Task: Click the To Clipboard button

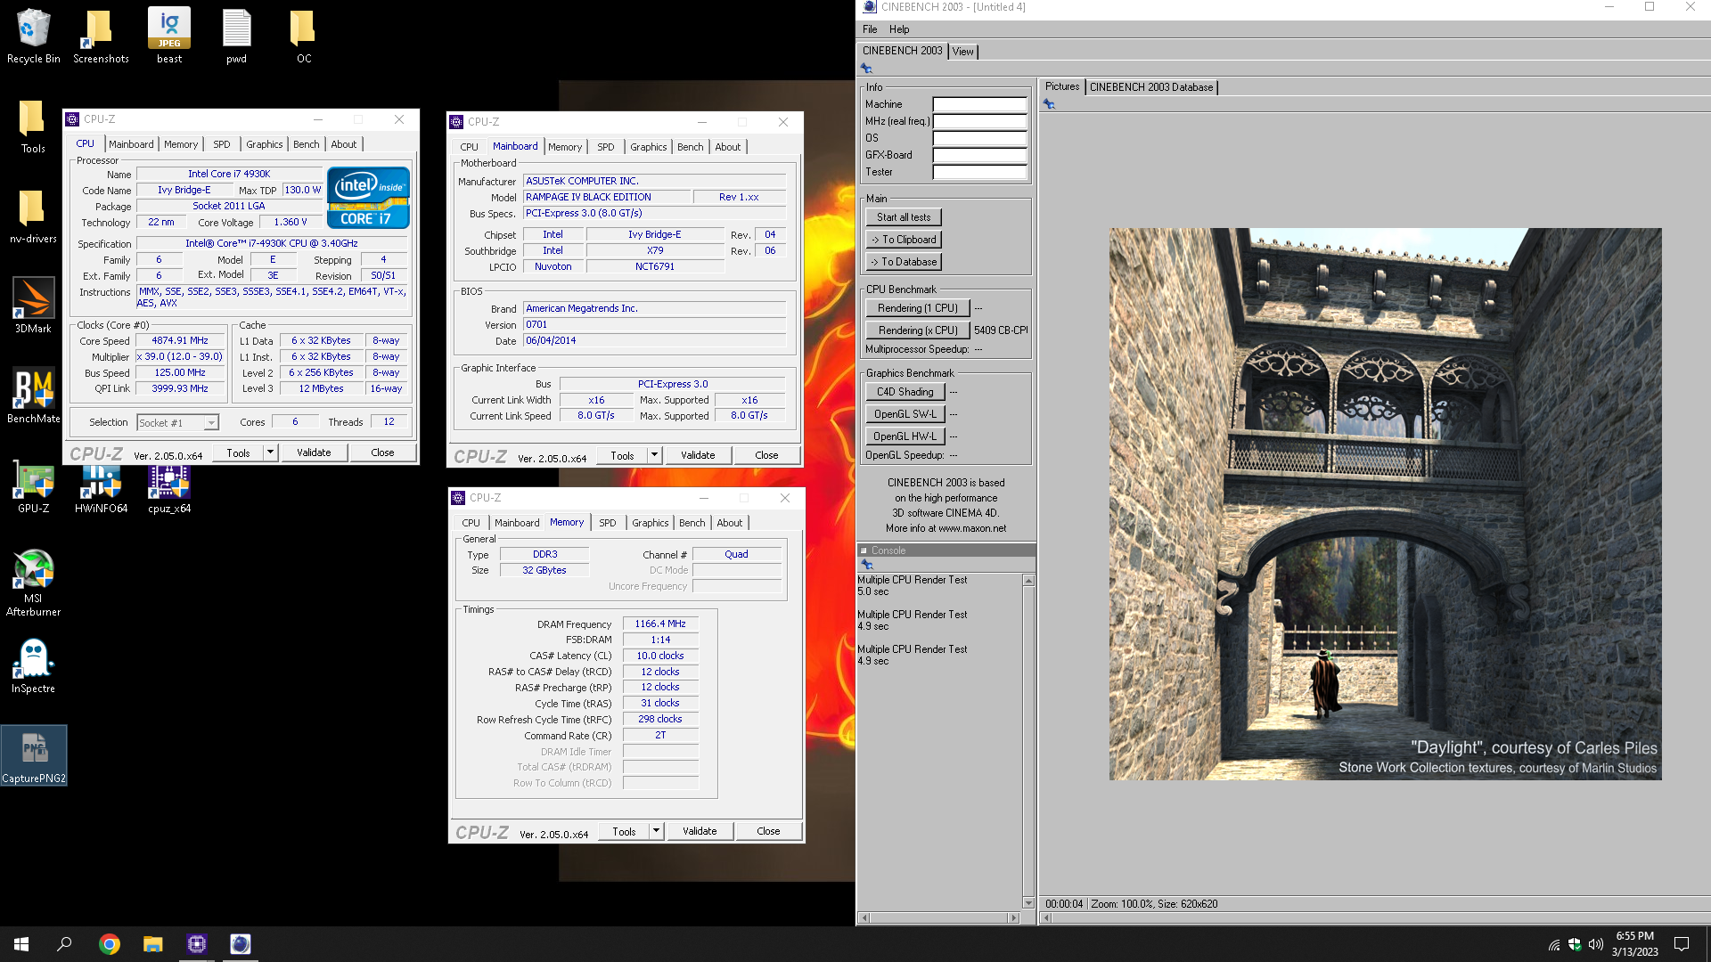Action: pyautogui.click(x=903, y=240)
